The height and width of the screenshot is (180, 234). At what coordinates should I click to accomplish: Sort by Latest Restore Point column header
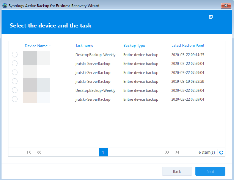pyautogui.click(x=196, y=46)
